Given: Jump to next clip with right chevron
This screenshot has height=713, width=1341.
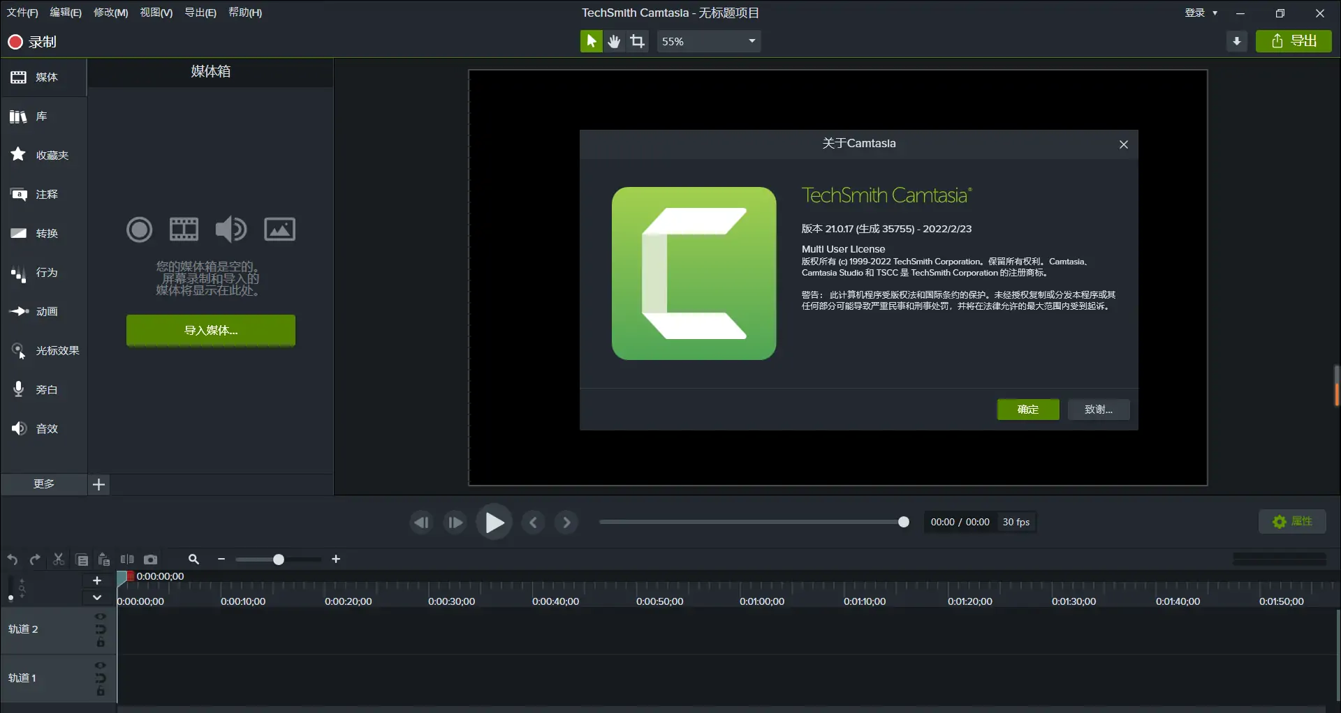Looking at the screenshot, I should coord(566,522).
